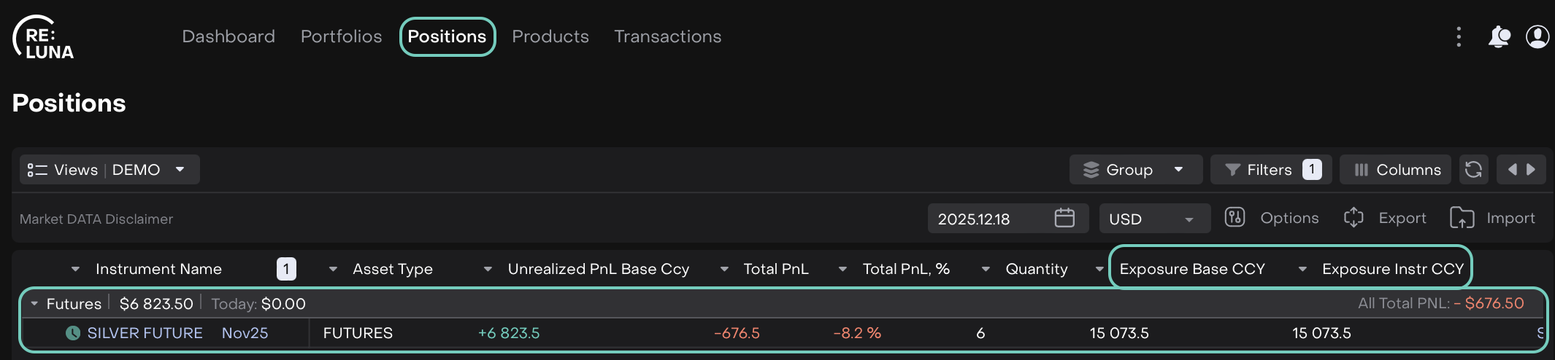Open the Filters button
The width and height of the screenshot is (1555, 360).
[1270, 170]
